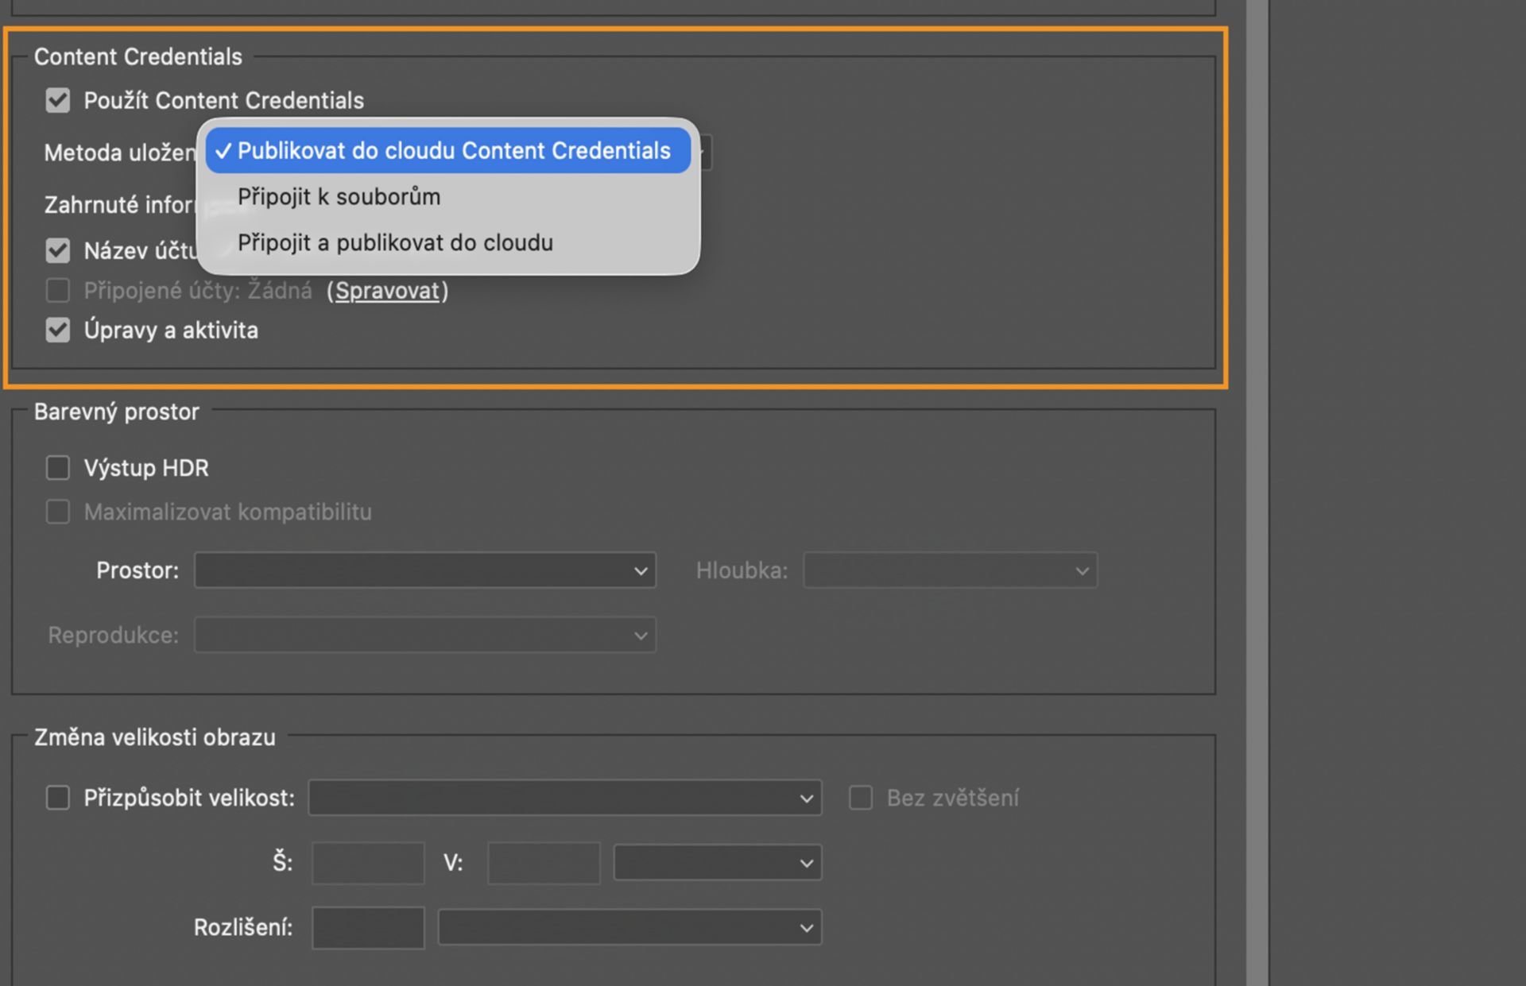Toggle Maximalizovat kompatibilitu checkbox

(58, 512)
